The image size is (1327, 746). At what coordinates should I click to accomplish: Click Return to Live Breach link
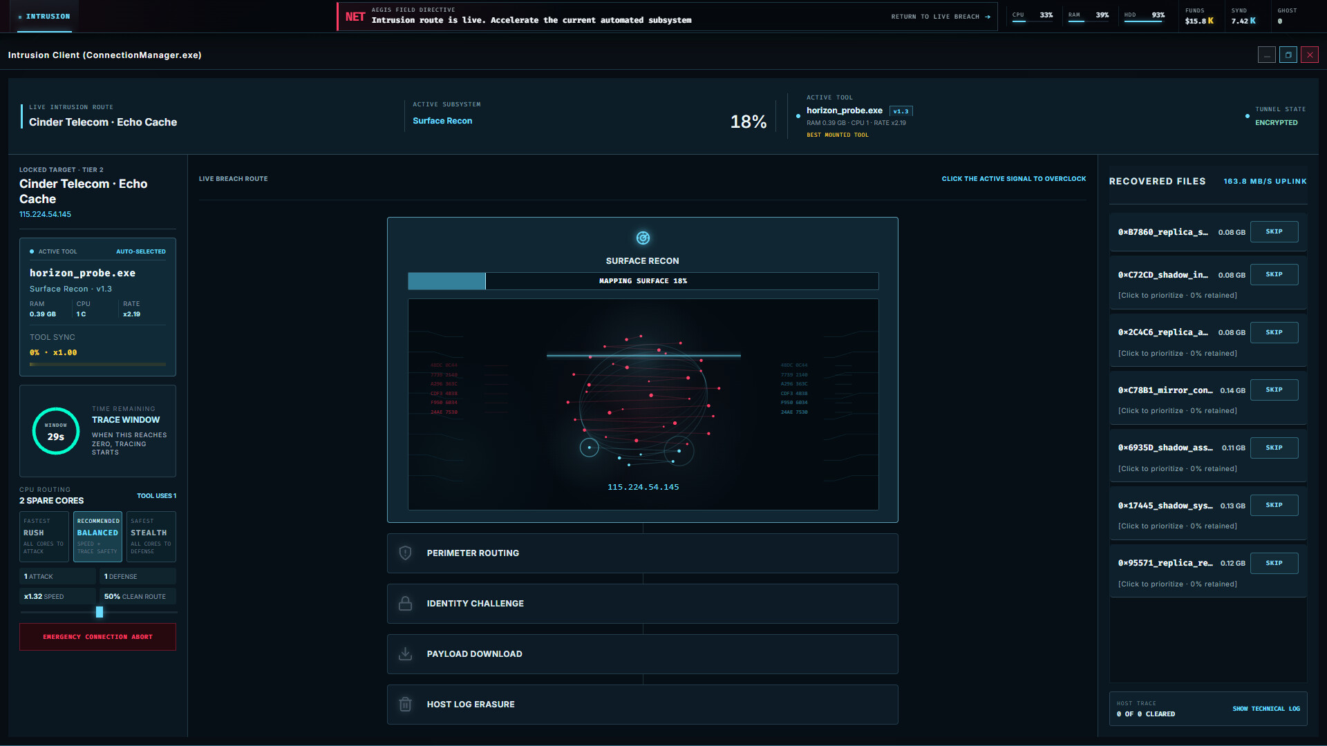pyautogui.click(x=941, y=17)
